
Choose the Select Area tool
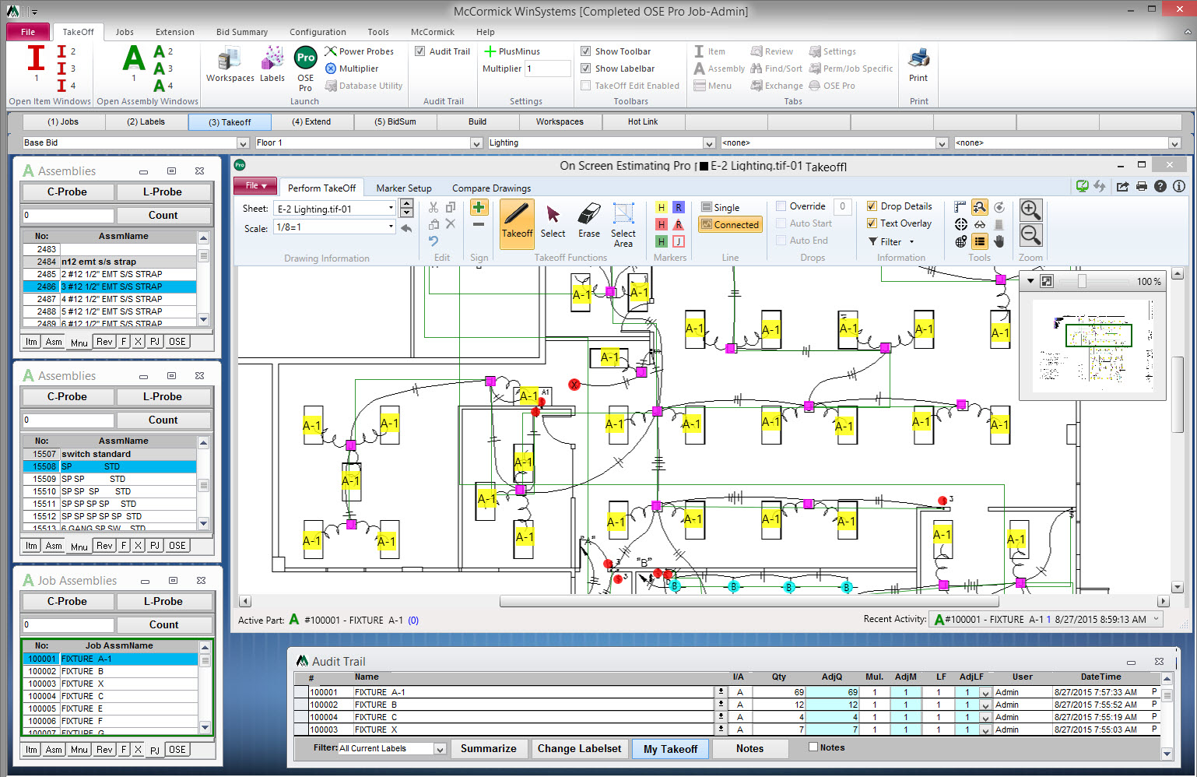[623, 227]
